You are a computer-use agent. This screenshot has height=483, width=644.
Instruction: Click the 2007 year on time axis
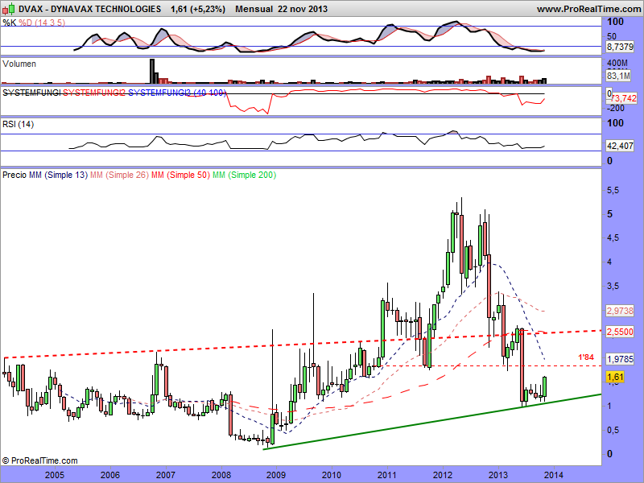coord(166,475)
